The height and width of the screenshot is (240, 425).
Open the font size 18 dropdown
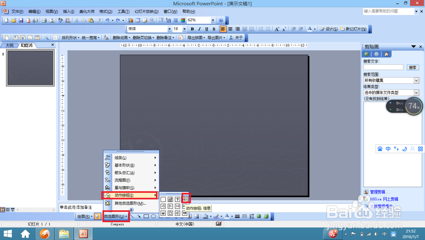tap(184, 29)
